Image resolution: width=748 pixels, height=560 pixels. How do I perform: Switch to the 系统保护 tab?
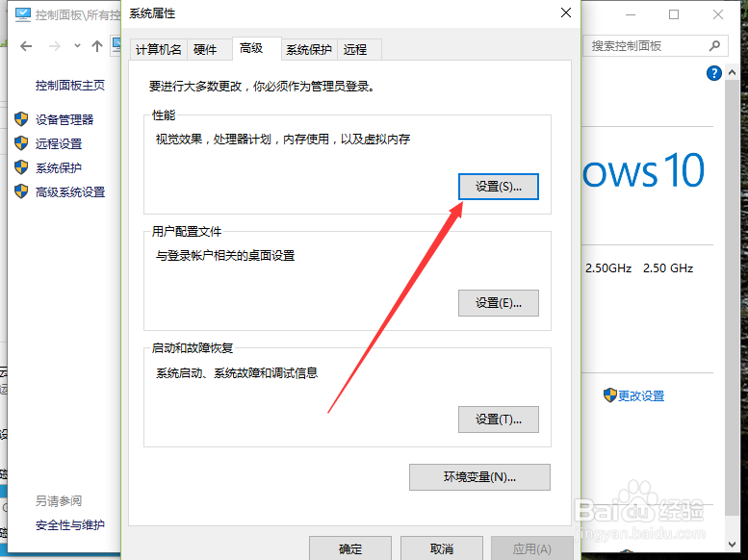pyautogui.click(x=309, y=50)
